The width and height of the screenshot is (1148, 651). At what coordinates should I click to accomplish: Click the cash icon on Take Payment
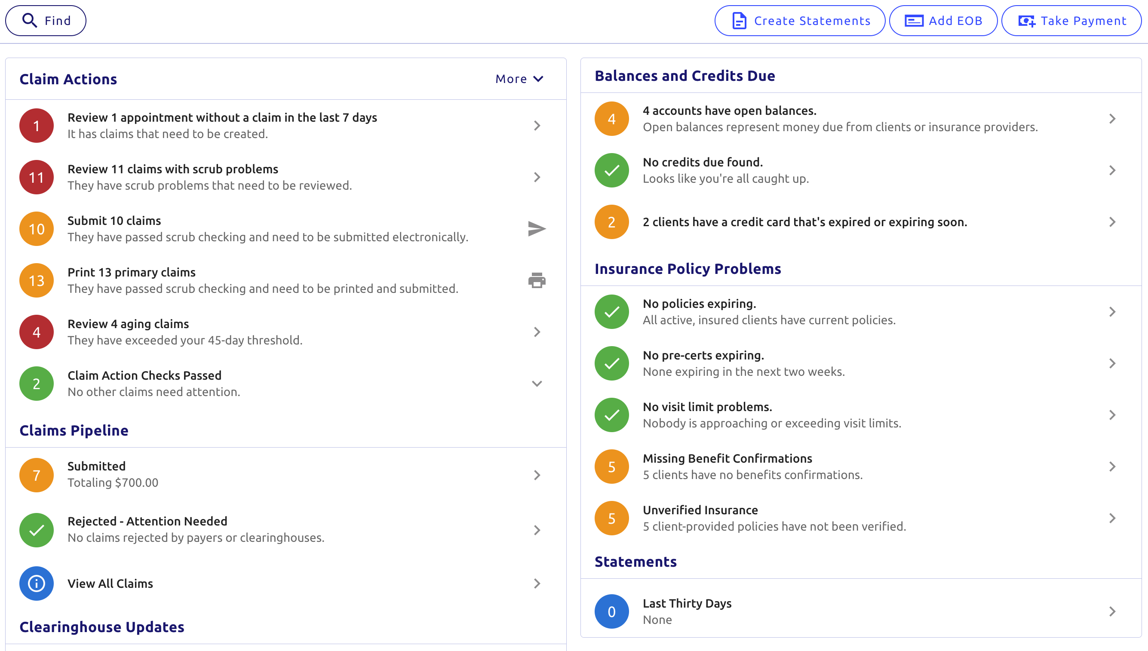coord(1026,21)
